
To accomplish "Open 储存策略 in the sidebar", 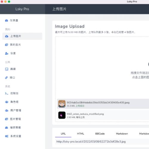I will [22, 128].
